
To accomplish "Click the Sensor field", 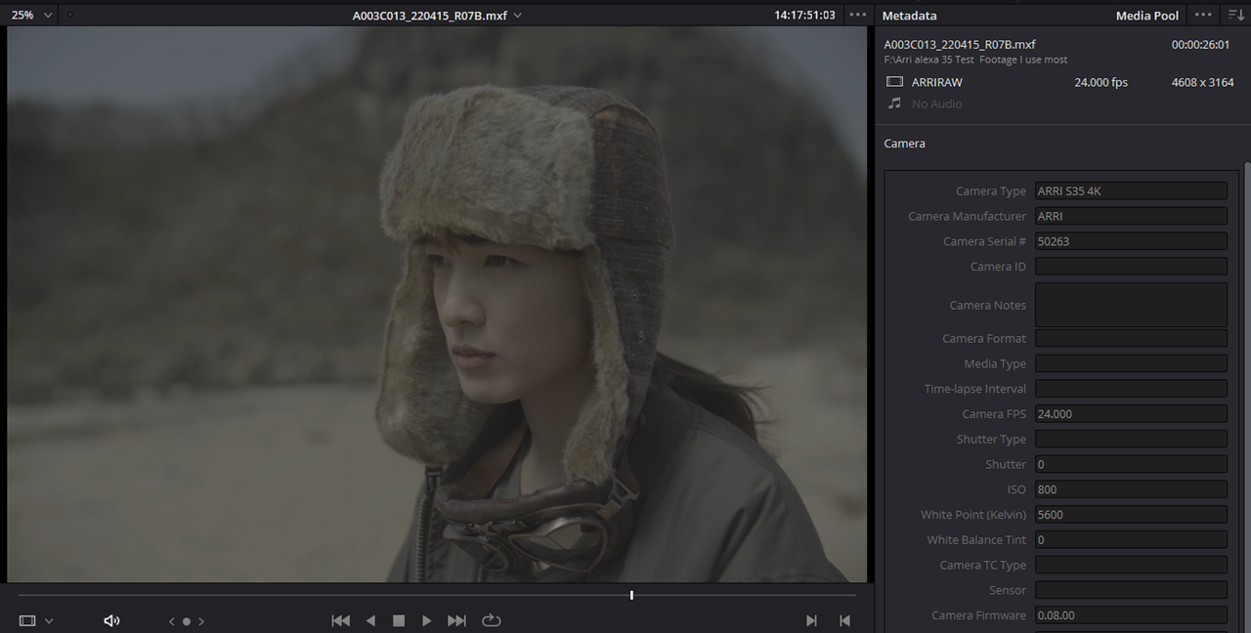I will coord(1131,590).
